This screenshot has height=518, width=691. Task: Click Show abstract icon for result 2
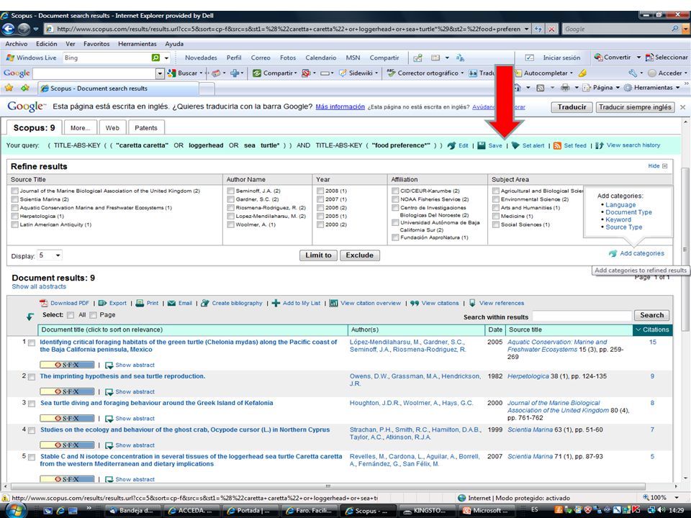(x=109, y=392)
